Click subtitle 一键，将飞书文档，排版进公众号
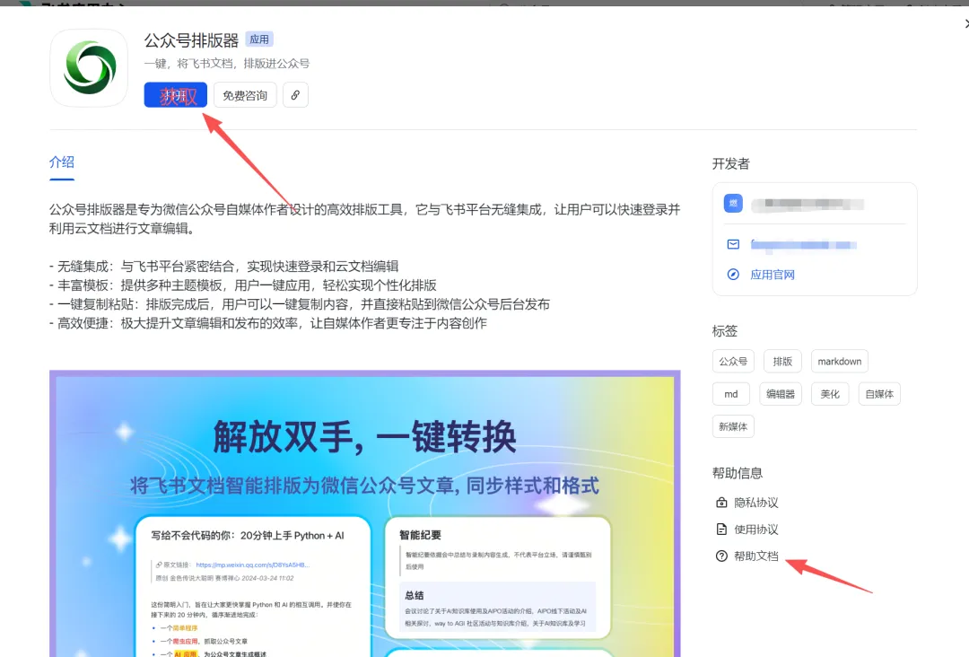This screenshot has height=657, width=969. [x=227, y=63]
